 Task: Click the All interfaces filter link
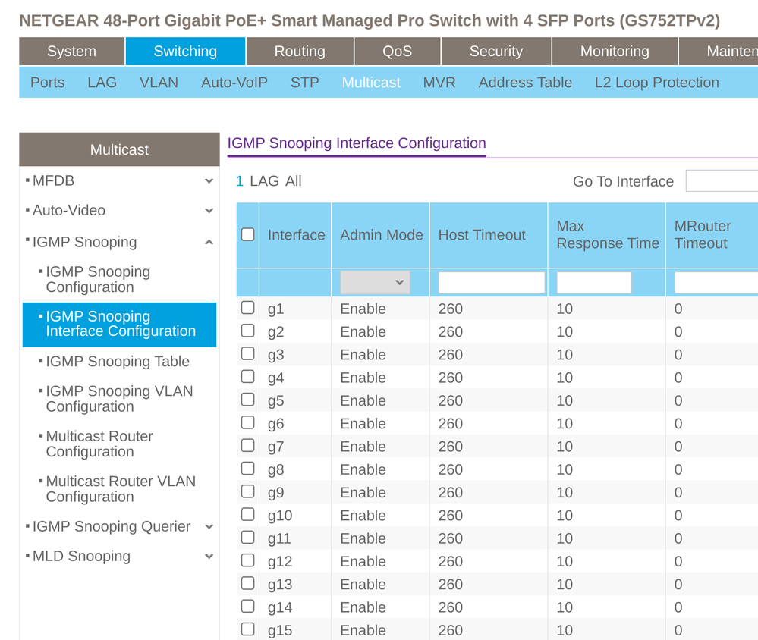[x=294, y=181]
